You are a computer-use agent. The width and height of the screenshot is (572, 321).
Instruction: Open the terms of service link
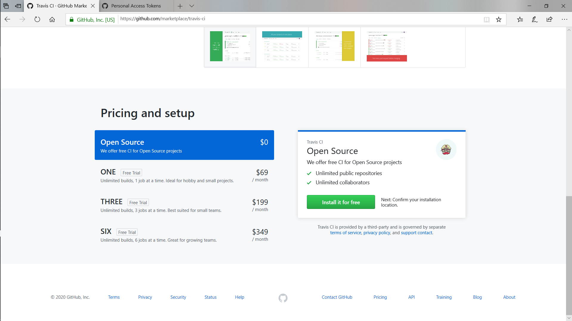click(x=346, y=233)
